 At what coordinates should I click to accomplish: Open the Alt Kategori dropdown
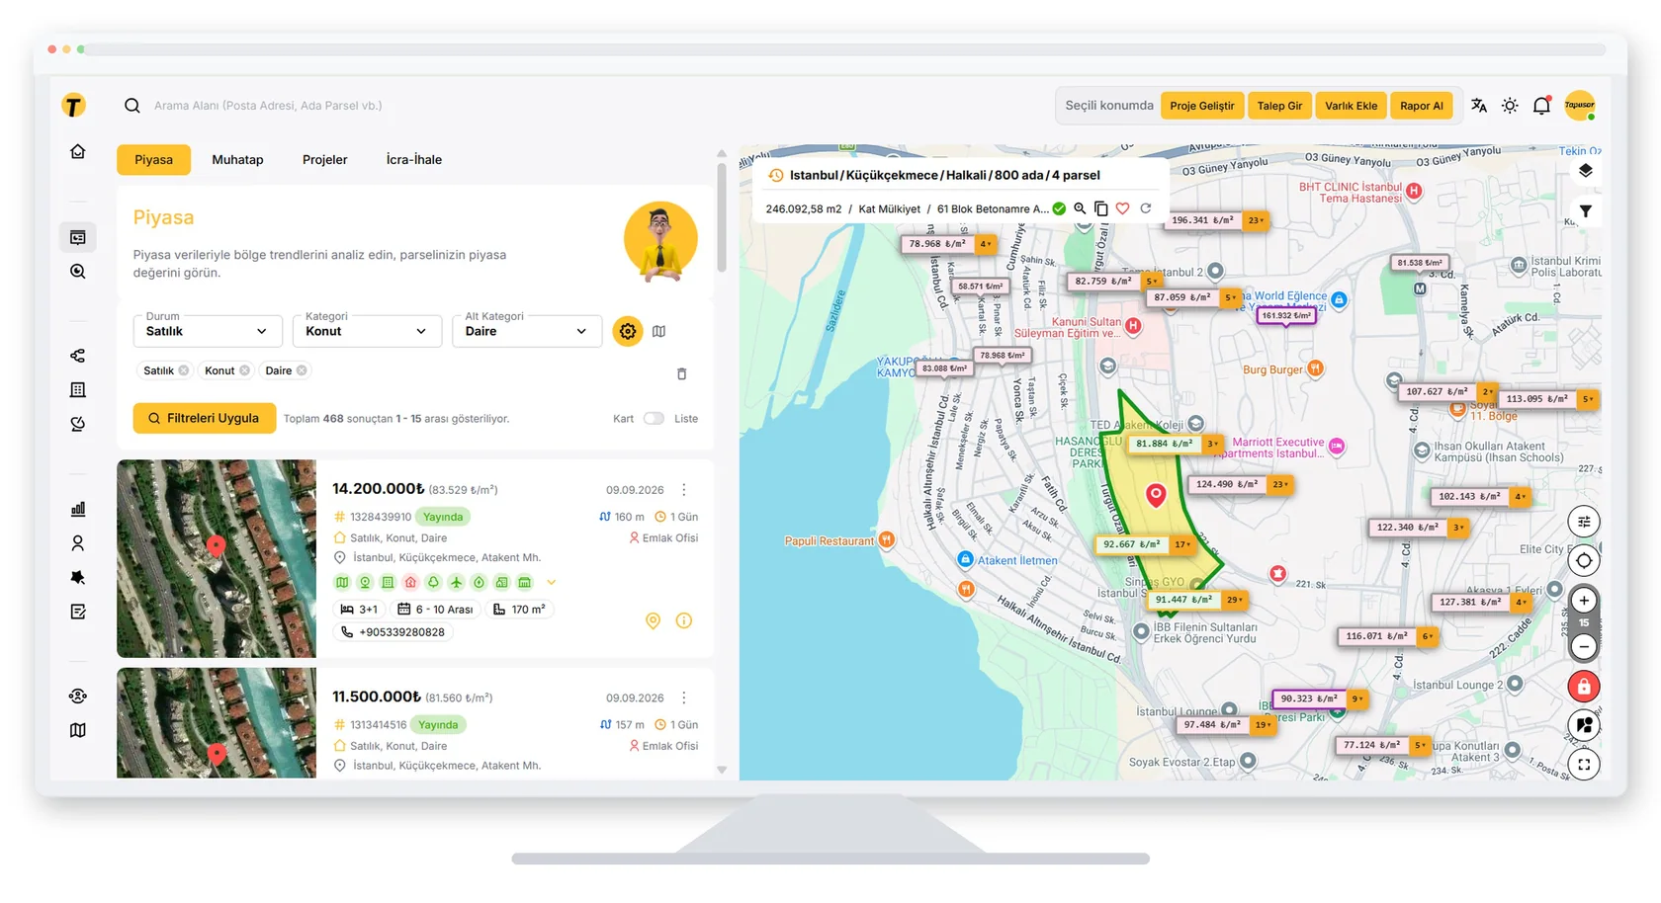click(x=527, y=331)
